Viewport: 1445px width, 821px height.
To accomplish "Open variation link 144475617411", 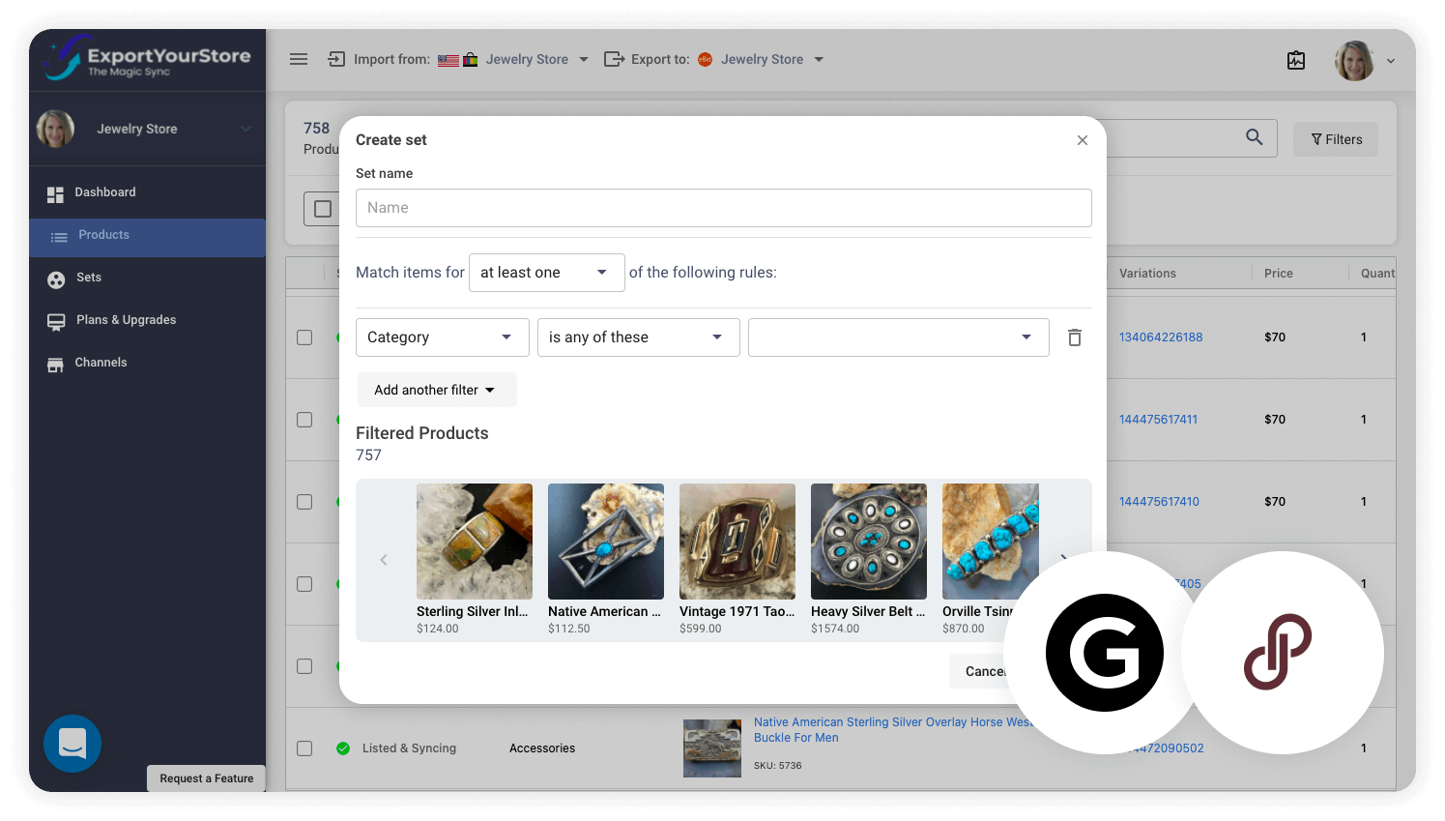I will coord(1158,420).
